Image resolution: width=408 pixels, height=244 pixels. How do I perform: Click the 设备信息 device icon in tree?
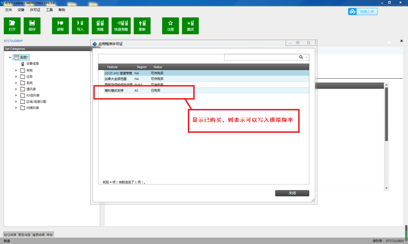click(x=23, y=64)
